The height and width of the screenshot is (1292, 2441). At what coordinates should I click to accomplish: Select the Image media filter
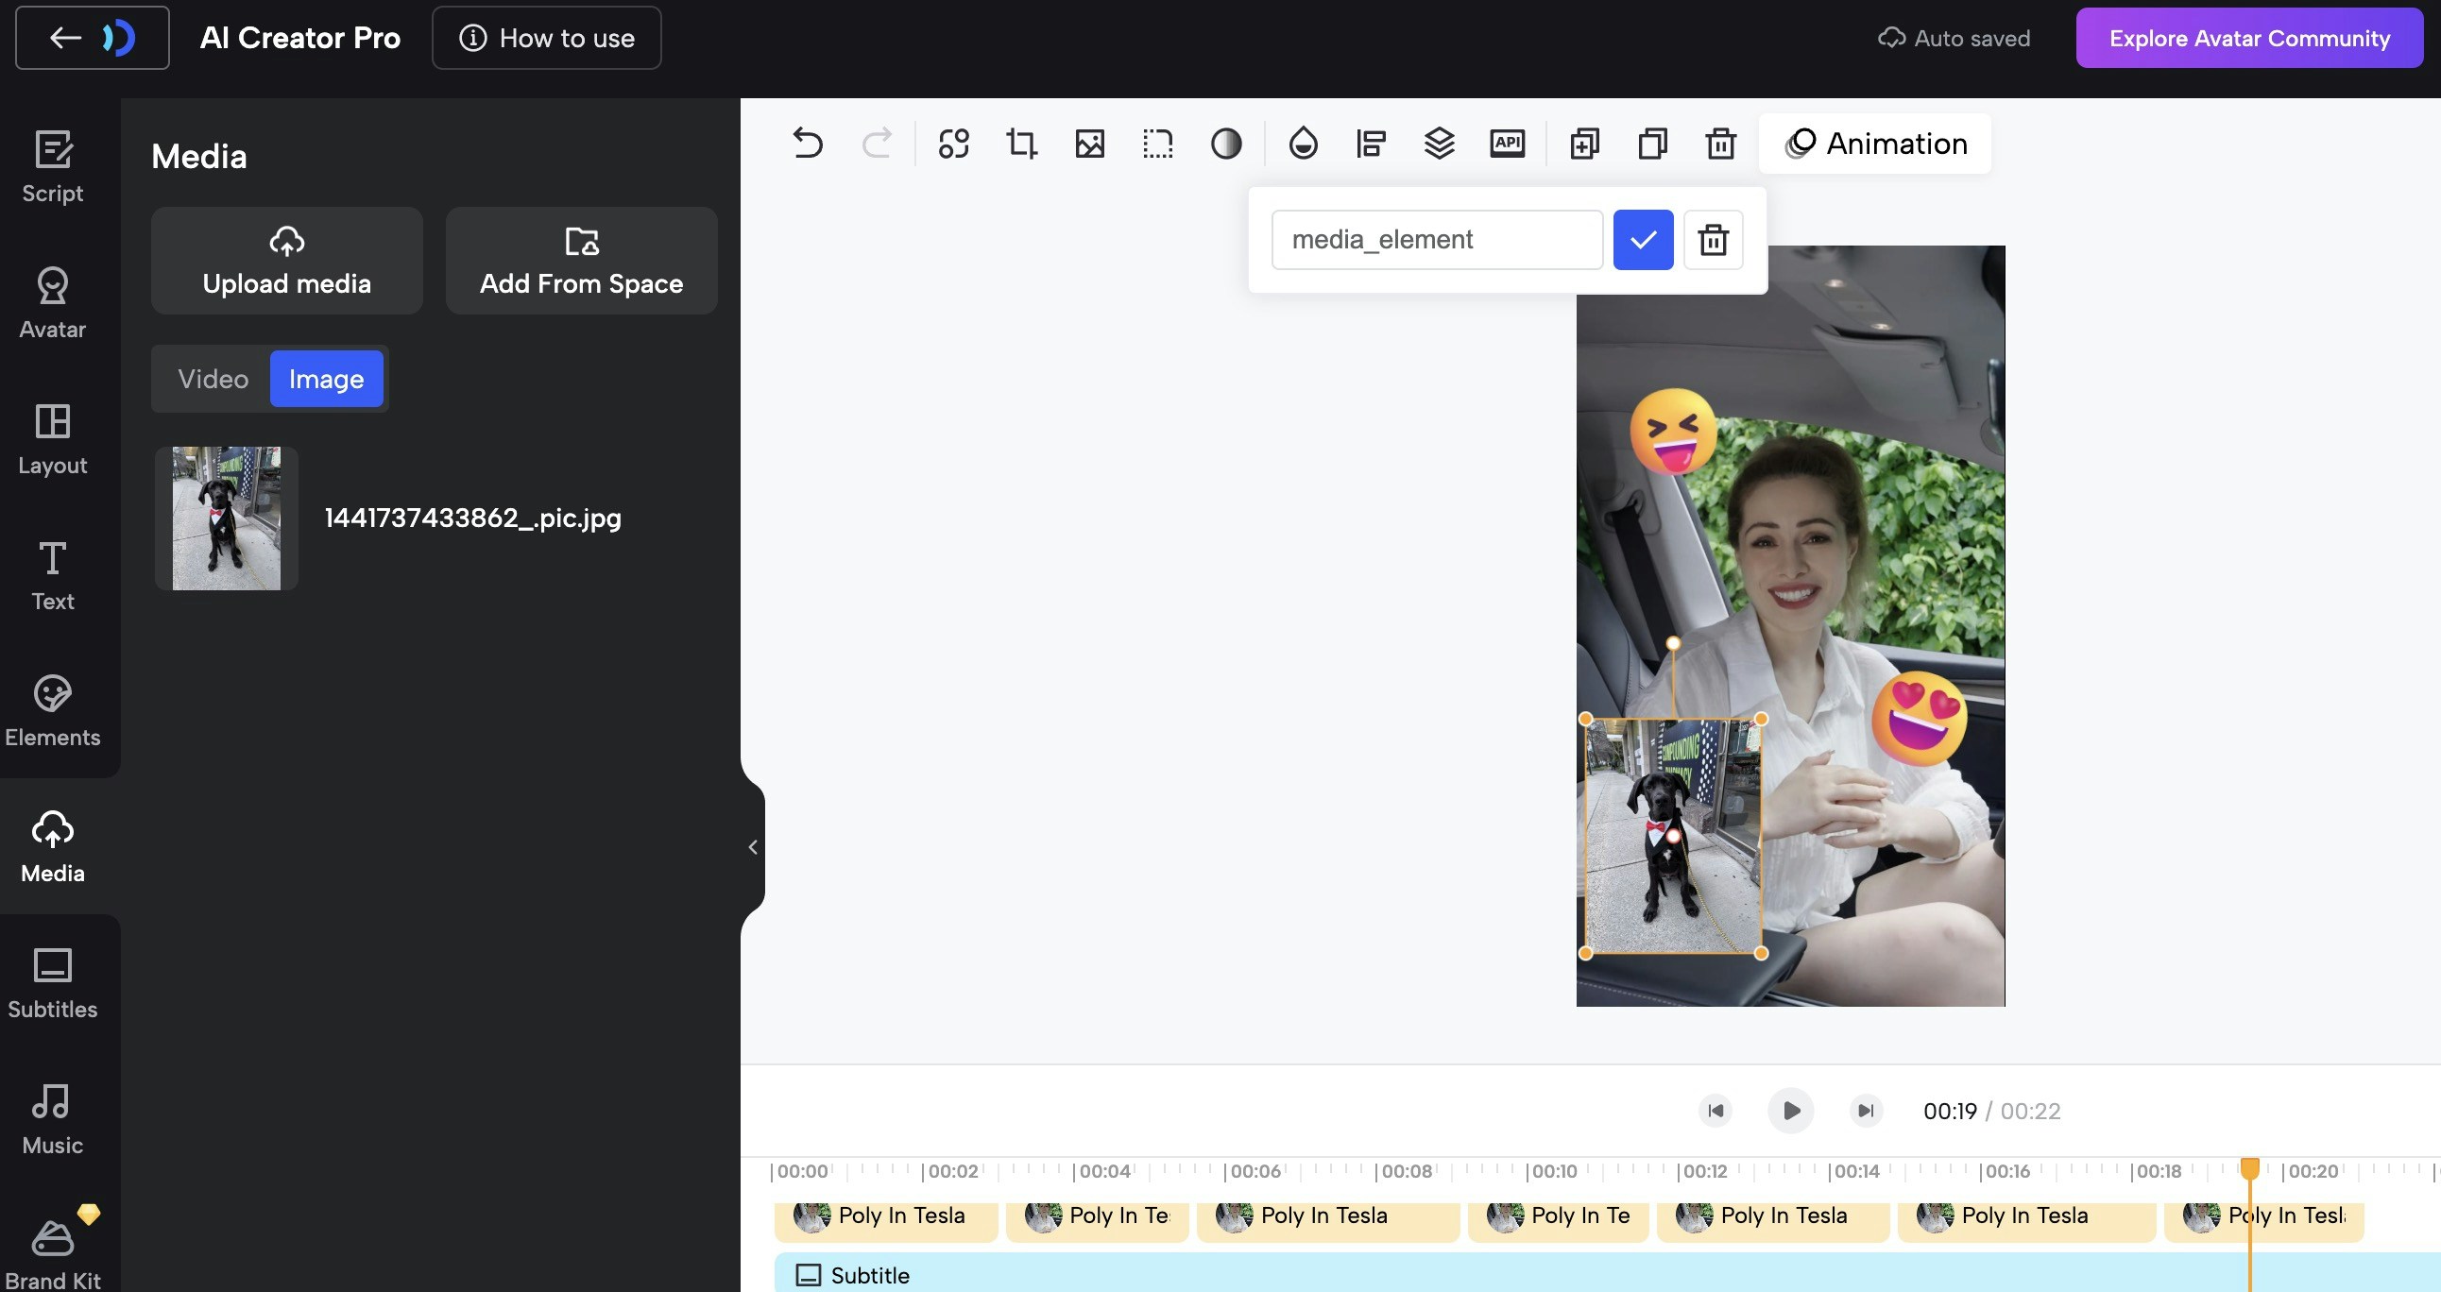click(326, 379)
